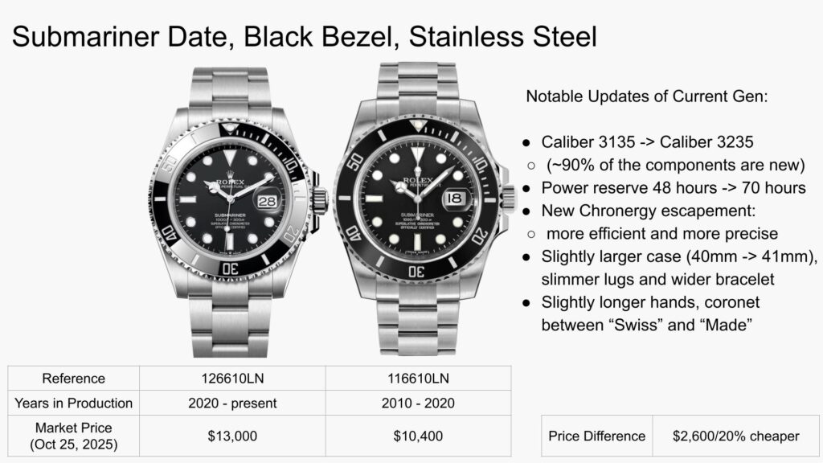The image size is (823, 463).
Task: Select the 116610LN reference cell
Action: tap(418, 378)
